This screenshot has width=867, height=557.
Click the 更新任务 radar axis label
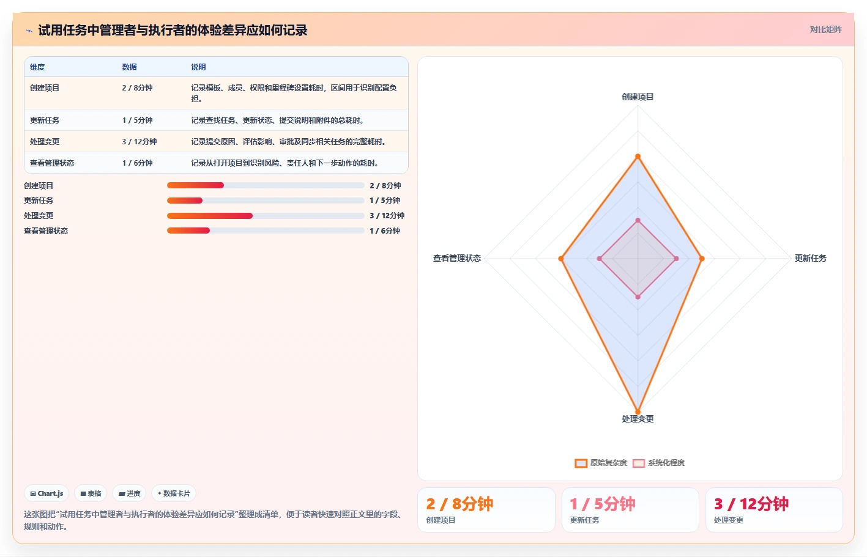tap(810, 258)
